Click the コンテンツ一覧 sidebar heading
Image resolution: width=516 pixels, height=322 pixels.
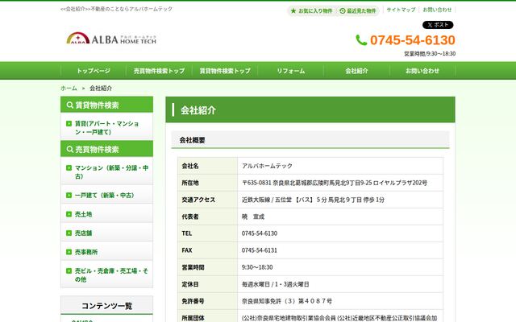coord(107,306)
